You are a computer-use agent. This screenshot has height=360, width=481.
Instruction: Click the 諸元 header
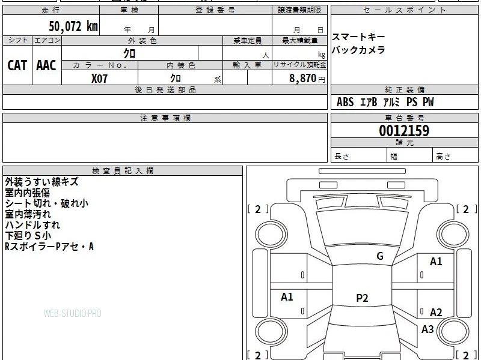405,143
